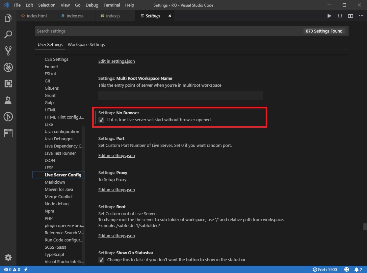This screenshot has width=367, height=273.
Task: Open the File menu
Action: [x=17, y=5]
